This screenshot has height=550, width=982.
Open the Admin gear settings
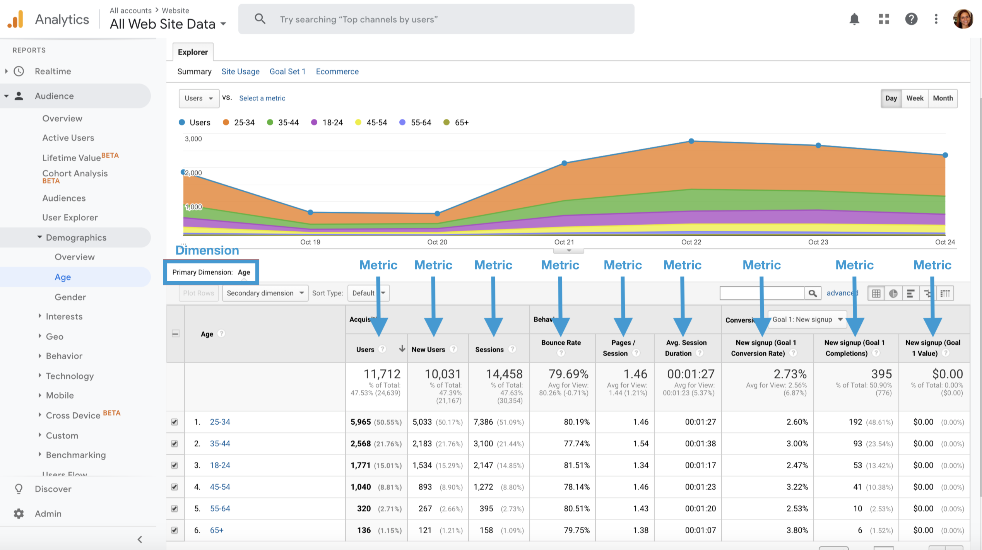[x=19, y=514]
